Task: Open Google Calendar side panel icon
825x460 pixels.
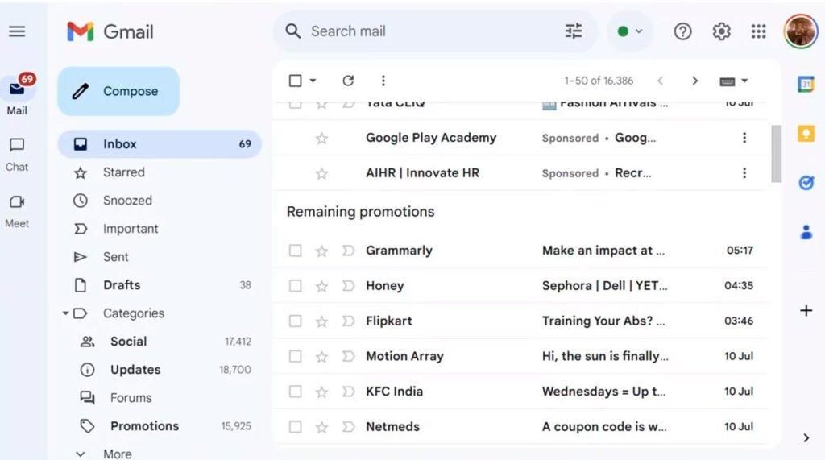Action: [806, 84]
